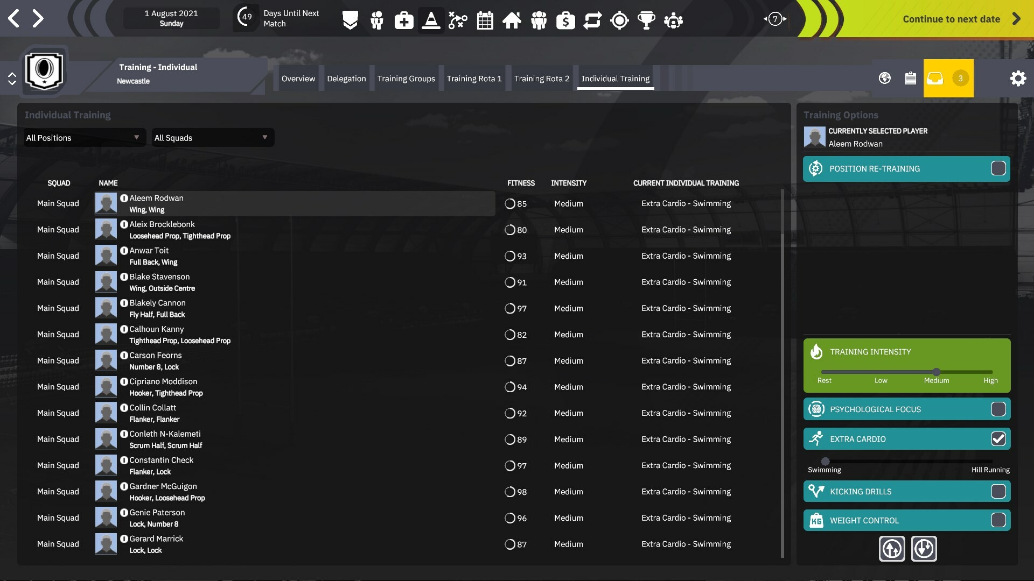This screenshot has height=581, width=1034.
Task: Switch to the Training Rota 1 tab
Action: [x=474, y=78]
